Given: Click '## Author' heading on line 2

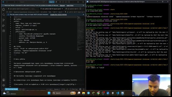Looking at the screenshot, I should click(x=17, y=19).
